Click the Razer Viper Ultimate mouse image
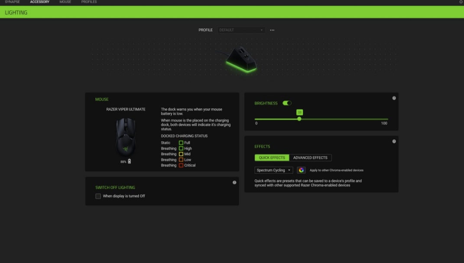Screen dimensions: 464x263 coord(126,137)
